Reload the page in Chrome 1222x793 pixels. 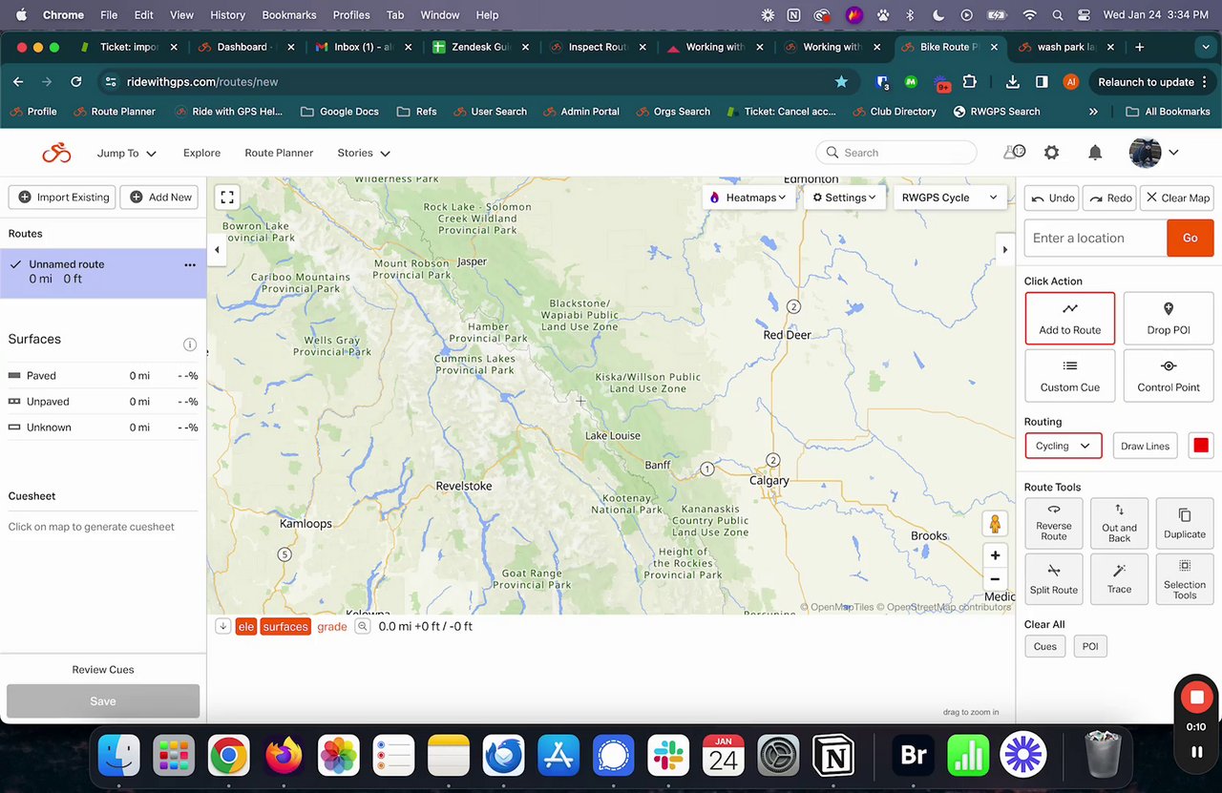[x=76, y=82]
